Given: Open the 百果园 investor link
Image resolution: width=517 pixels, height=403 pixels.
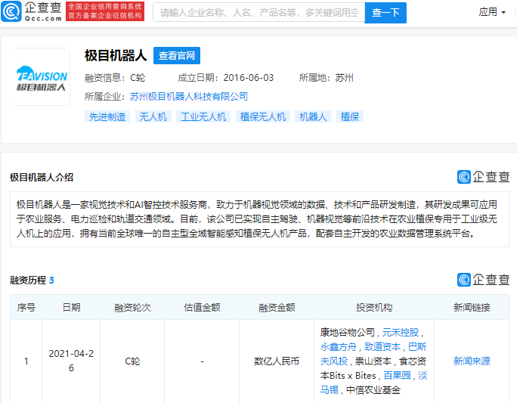Looking at the screenshot, I should (397, 375).
